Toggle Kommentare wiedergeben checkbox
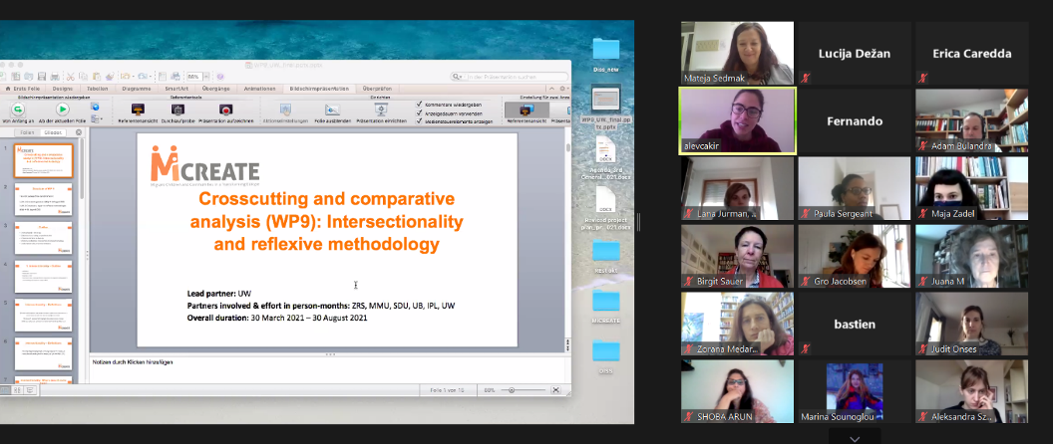Screen dimensions: 1053x445 coord(419,104)
